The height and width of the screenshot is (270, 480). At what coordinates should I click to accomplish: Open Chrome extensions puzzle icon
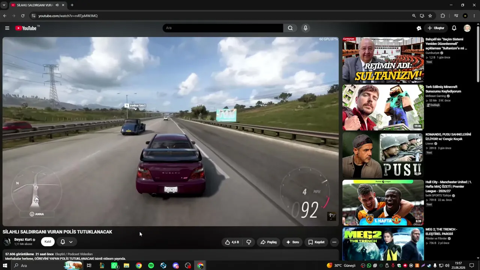pyautogui.click(x=443, y=16)
